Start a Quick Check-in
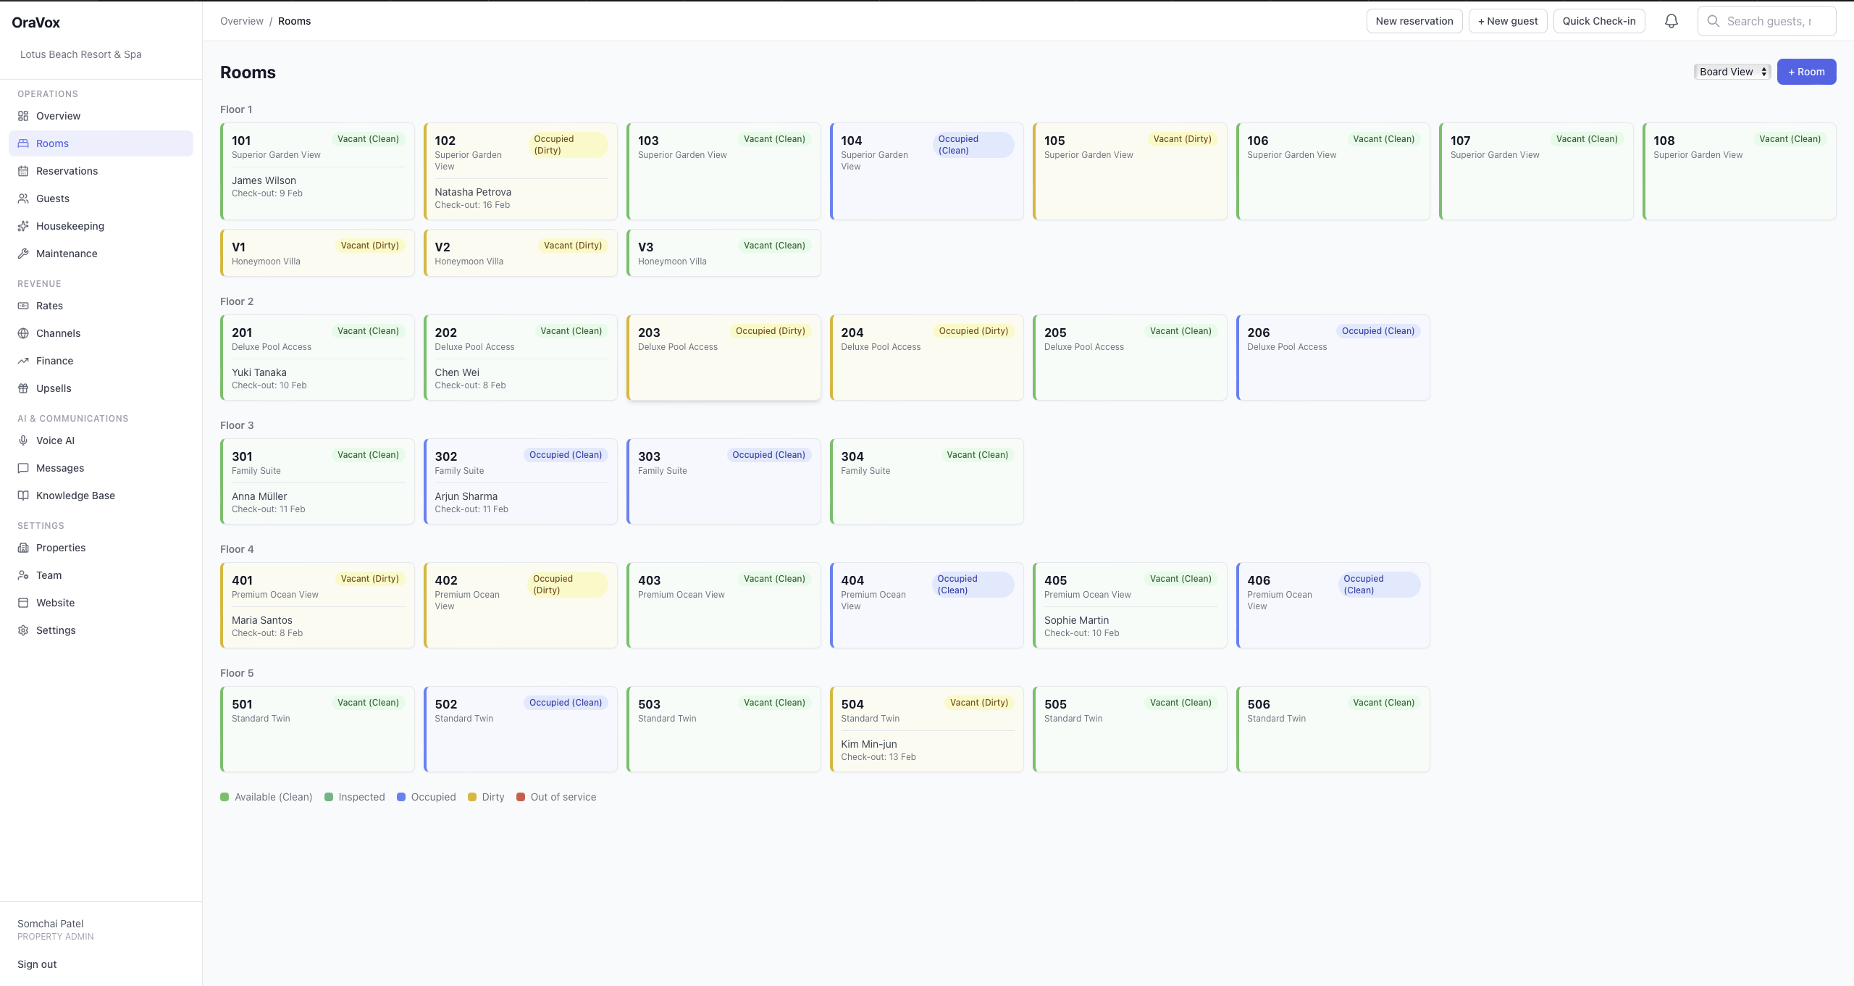 coord(1598,21)
